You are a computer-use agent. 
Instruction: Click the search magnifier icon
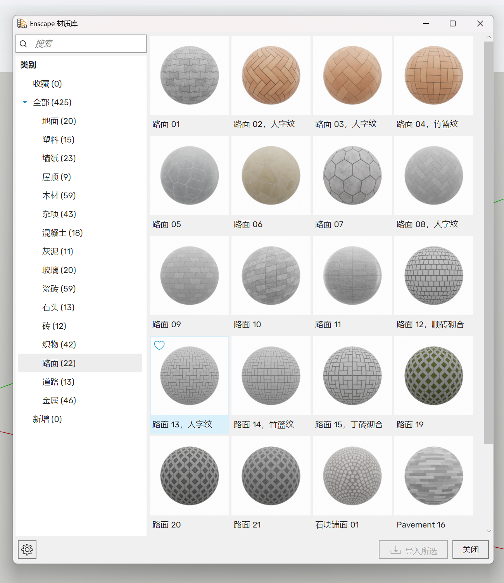click(24, 44)
